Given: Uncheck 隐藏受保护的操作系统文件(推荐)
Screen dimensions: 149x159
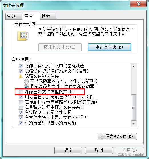Looking at the screenshot, I should point(21,71).
